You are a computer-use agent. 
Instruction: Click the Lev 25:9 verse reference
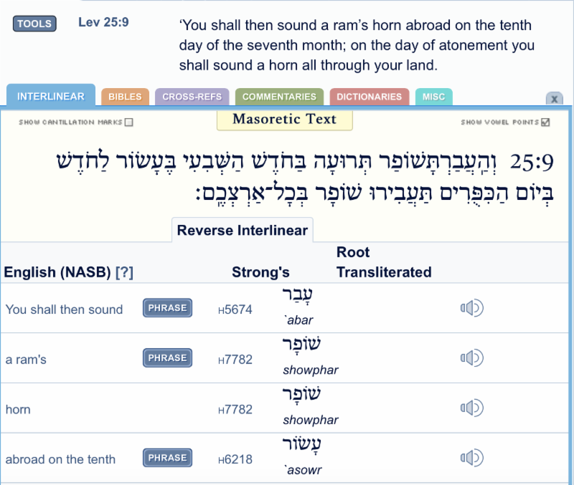[x=103, y=22]
